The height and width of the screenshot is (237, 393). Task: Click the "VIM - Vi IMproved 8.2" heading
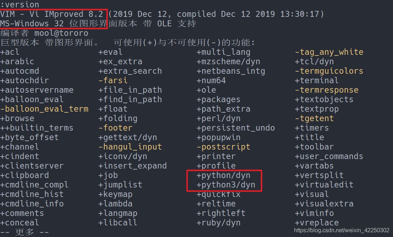(52, 14)
